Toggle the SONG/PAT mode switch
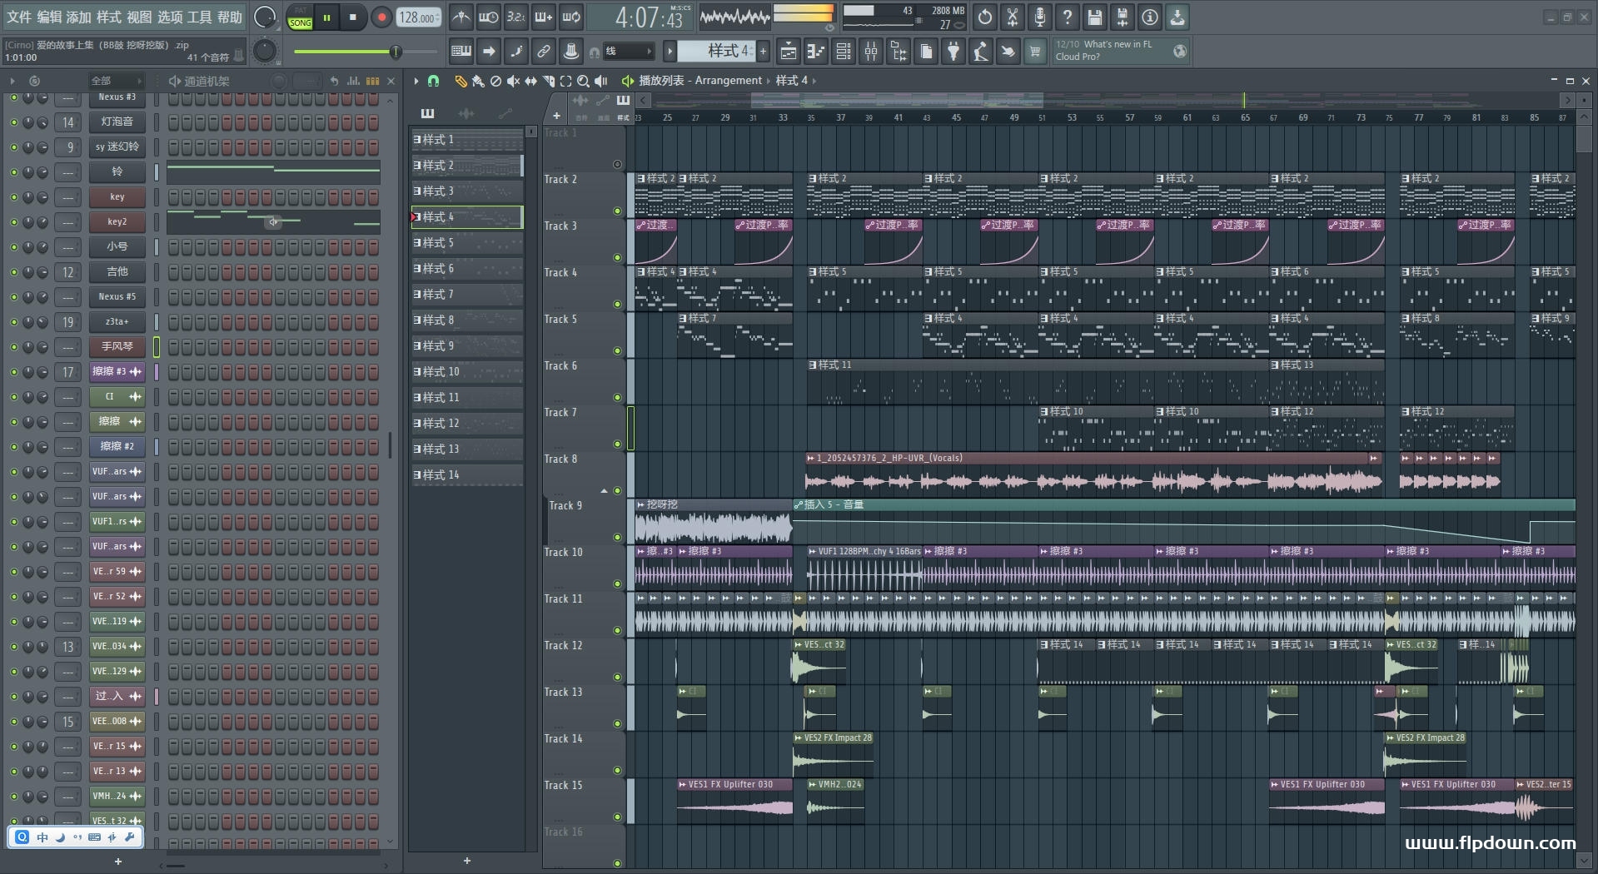Viewport: 1598px width, 874px height. pyautogui.click(x=300, y=17)
